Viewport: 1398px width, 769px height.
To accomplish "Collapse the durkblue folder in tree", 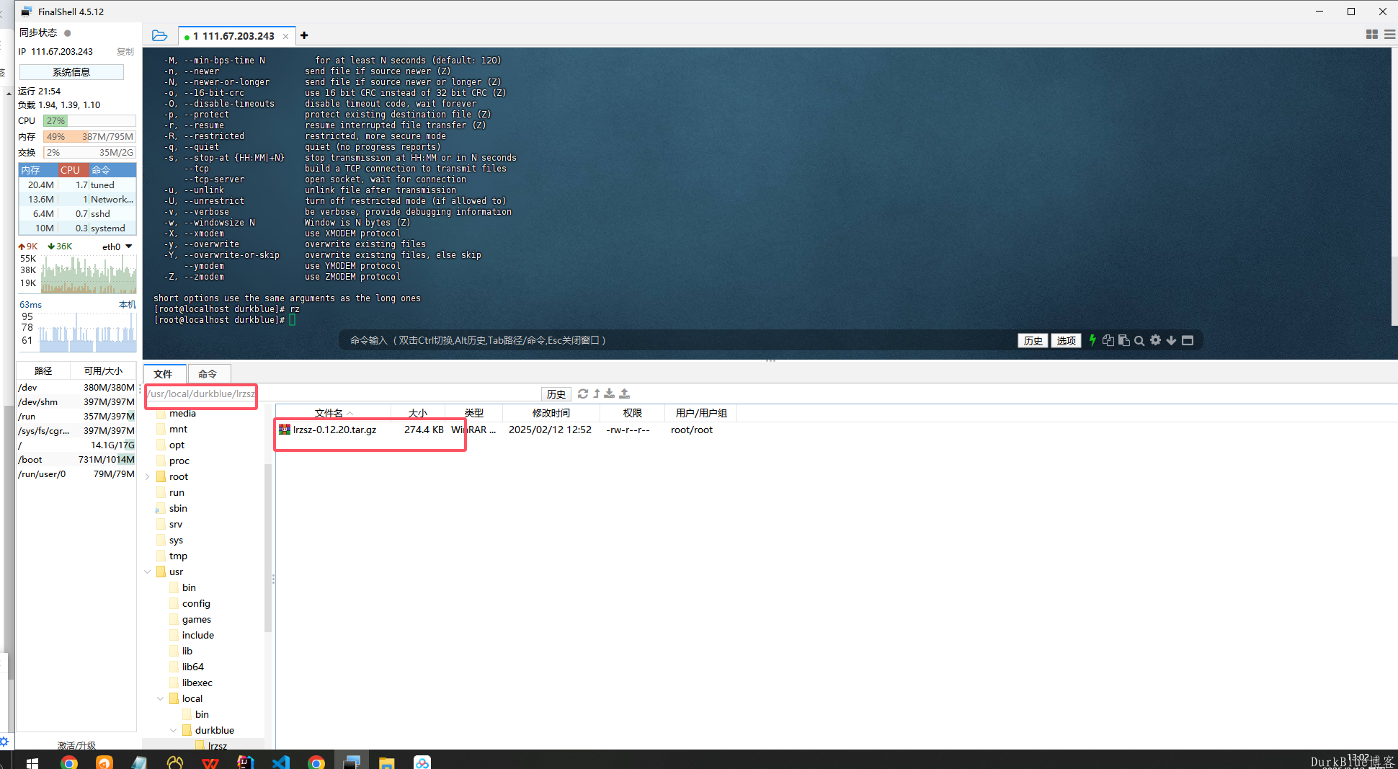I will [173, 730].
